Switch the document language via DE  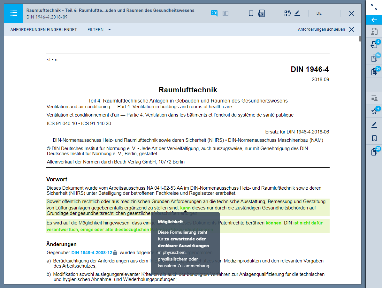point(319,13)
